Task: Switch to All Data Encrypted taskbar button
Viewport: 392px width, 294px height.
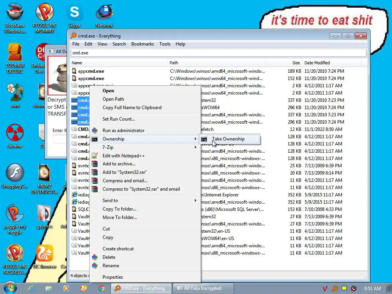Action: [203, 288]
